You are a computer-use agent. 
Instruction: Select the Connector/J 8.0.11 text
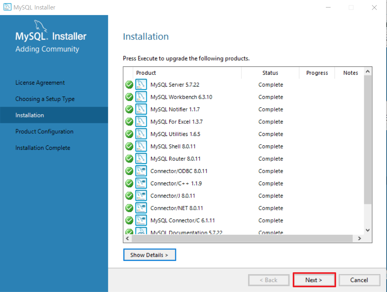pos(173,196)
